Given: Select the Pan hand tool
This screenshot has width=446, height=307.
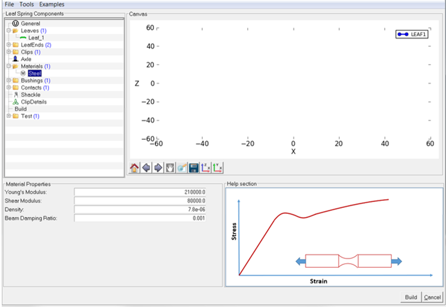Looking at the screenshot, I should click(x=170, y=168).
